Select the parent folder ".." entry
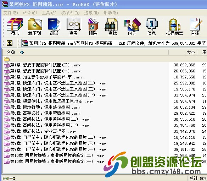 pyautogui.click(x=9, y=59)
